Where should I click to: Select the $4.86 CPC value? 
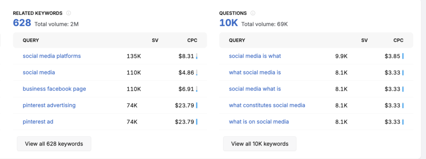click(x=186, y=72)
